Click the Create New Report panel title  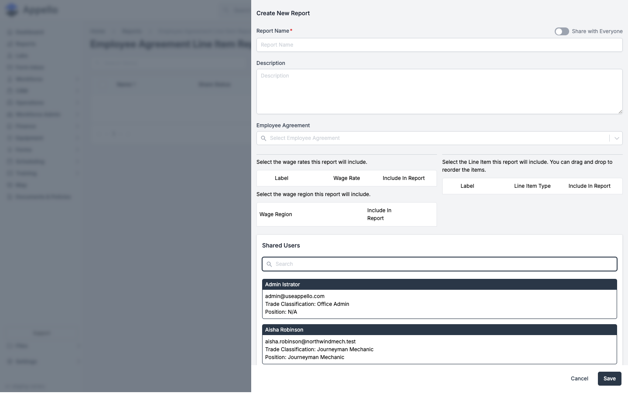283,14
